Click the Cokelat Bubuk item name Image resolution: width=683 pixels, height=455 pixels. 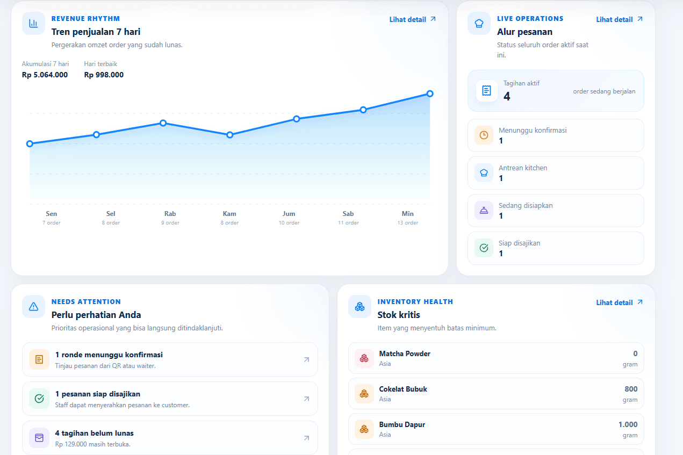point(403,389)
